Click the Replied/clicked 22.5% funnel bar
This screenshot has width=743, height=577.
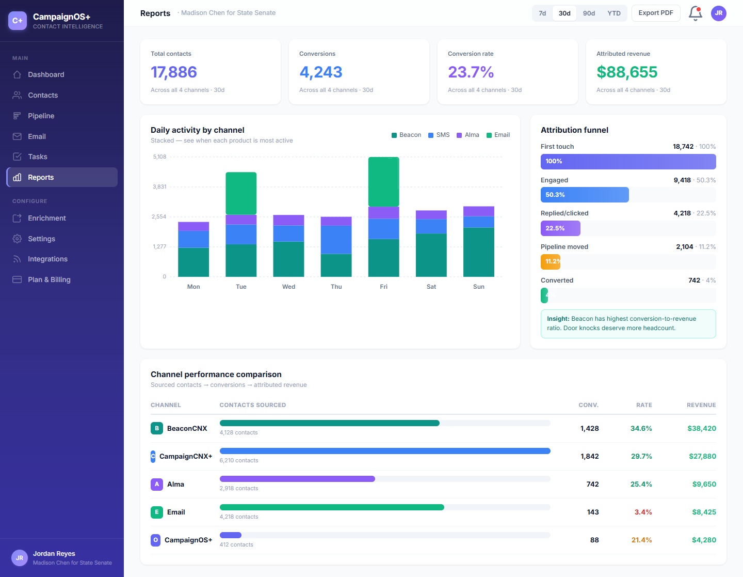coord(560,228)
